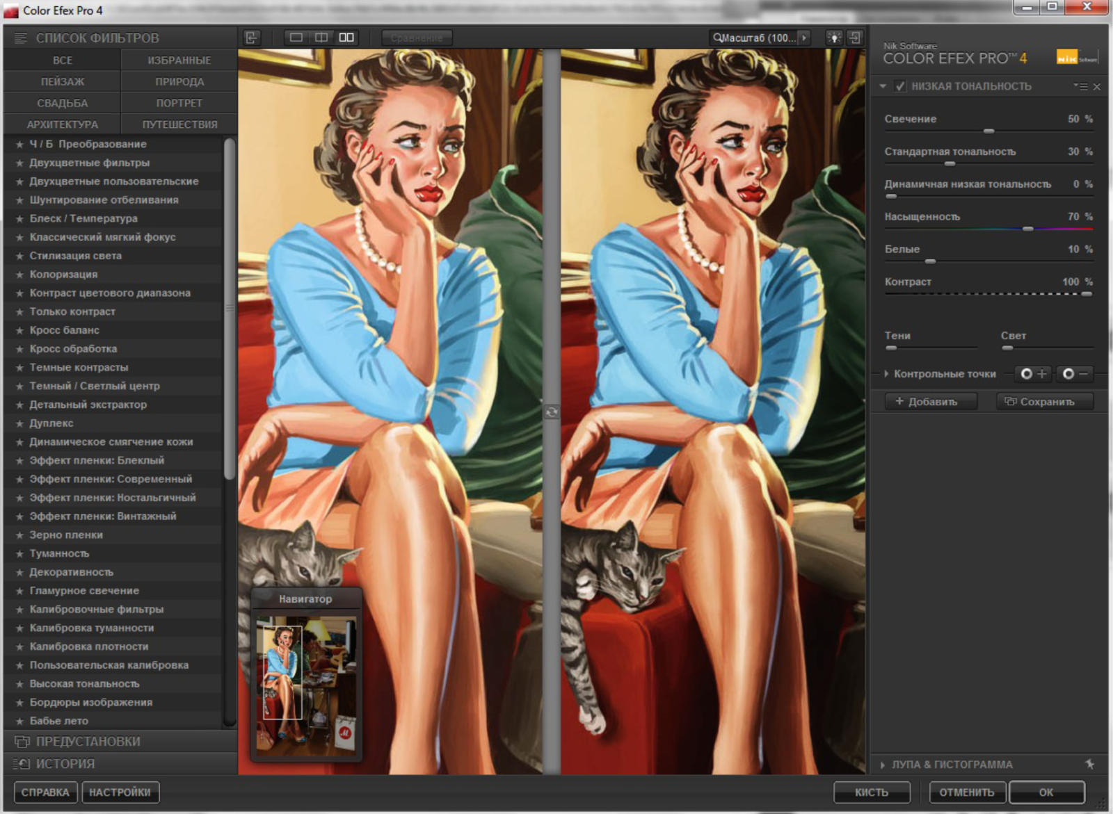Viewport: 1113px width, 814px height.
Task: Confirm with the ОК button
Action: pyautogui.click(x=1046, y=792)
